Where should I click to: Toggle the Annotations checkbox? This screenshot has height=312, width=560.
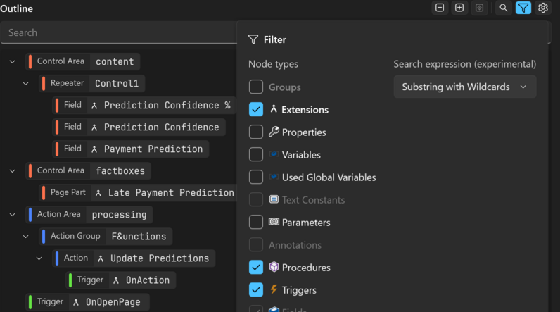pos(256,245)
